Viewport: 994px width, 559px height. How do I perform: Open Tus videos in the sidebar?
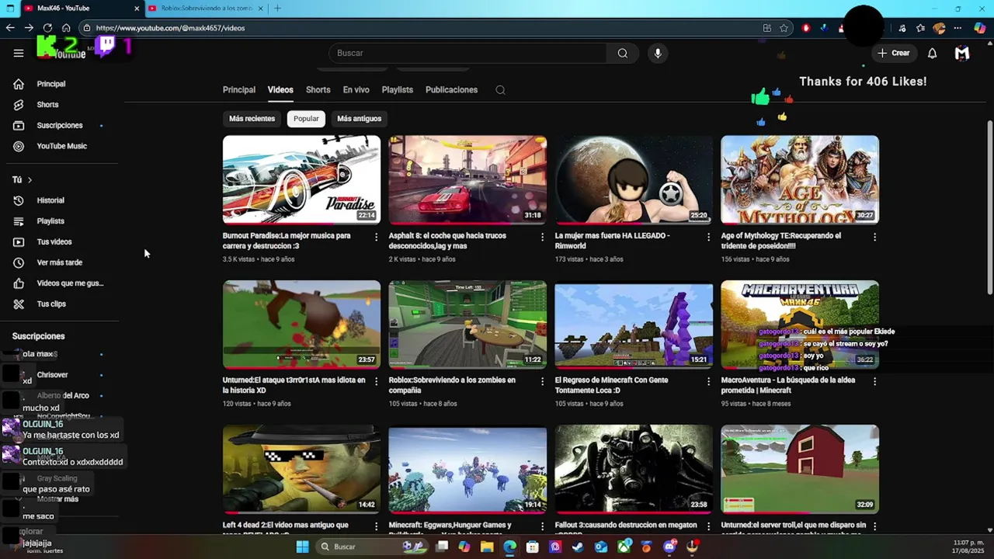pyautogui.click(x=54, y=241)
